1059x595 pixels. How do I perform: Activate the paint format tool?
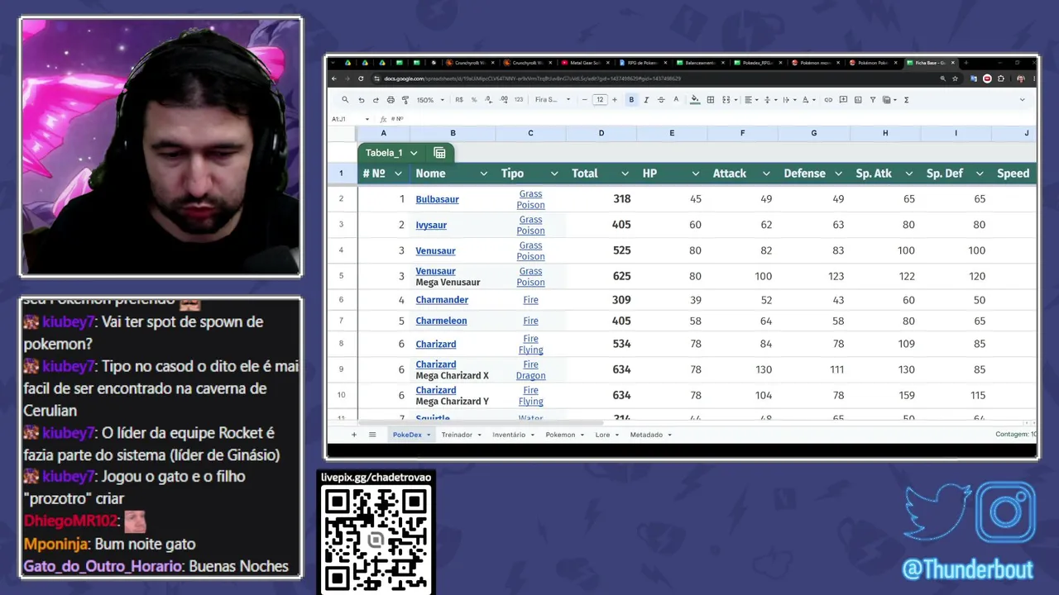tap(405, 100)
